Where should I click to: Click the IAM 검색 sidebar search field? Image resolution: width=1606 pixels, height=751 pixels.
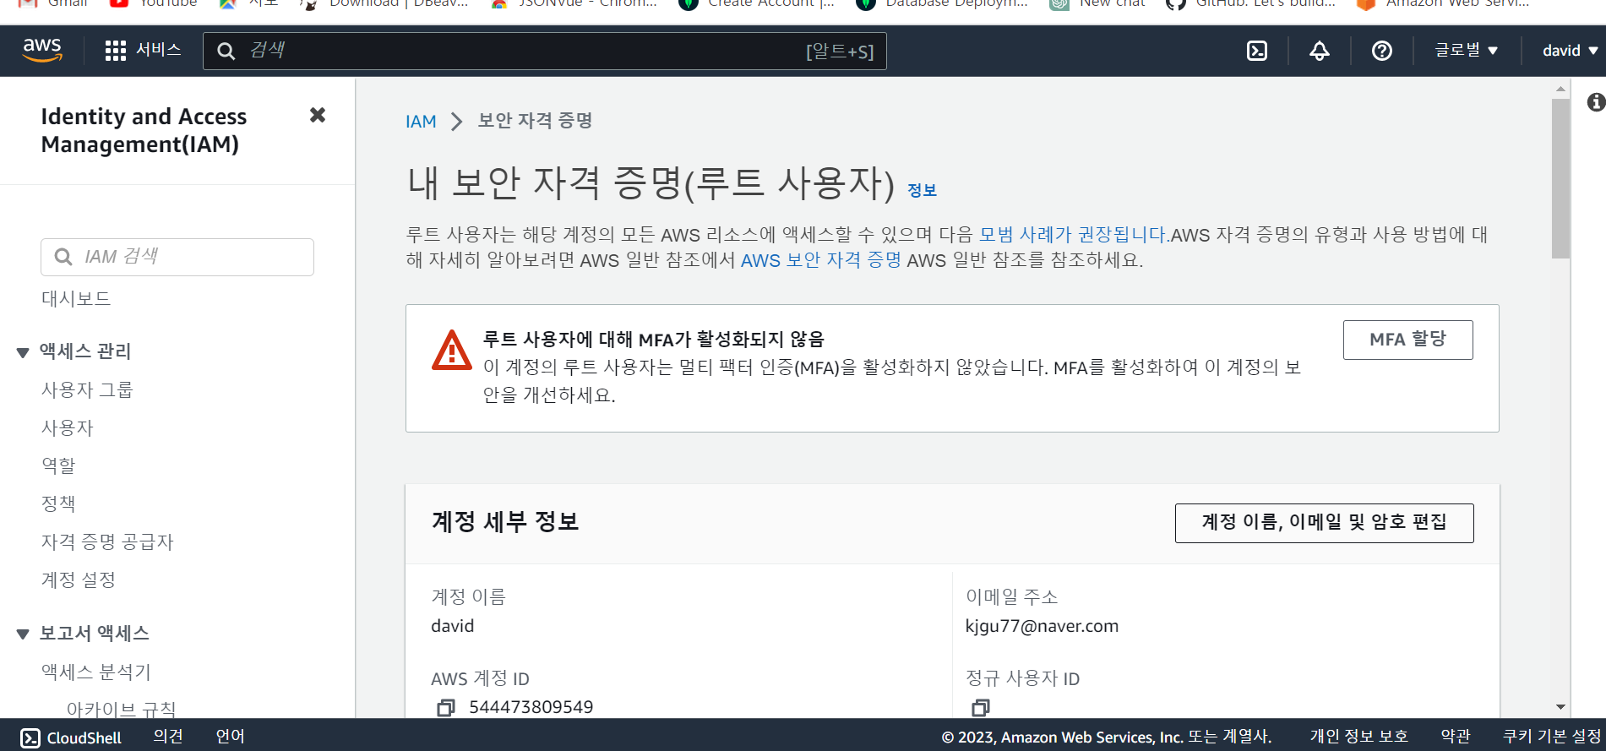coord(177,257)
